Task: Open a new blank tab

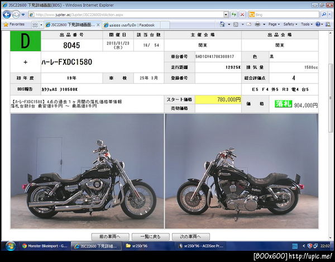Action: (x=165, y=25)
